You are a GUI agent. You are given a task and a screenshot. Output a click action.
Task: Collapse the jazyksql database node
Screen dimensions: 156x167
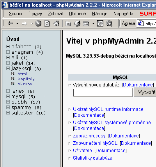[x=8, y=68]
